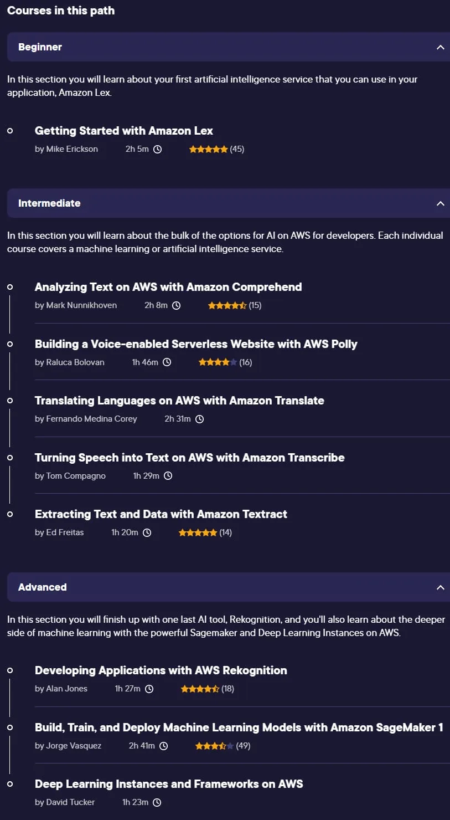This screenshot has width=450, height=820.
Task: Open Developing Applications with AWS Rekognition
Action: pos(161,670)
